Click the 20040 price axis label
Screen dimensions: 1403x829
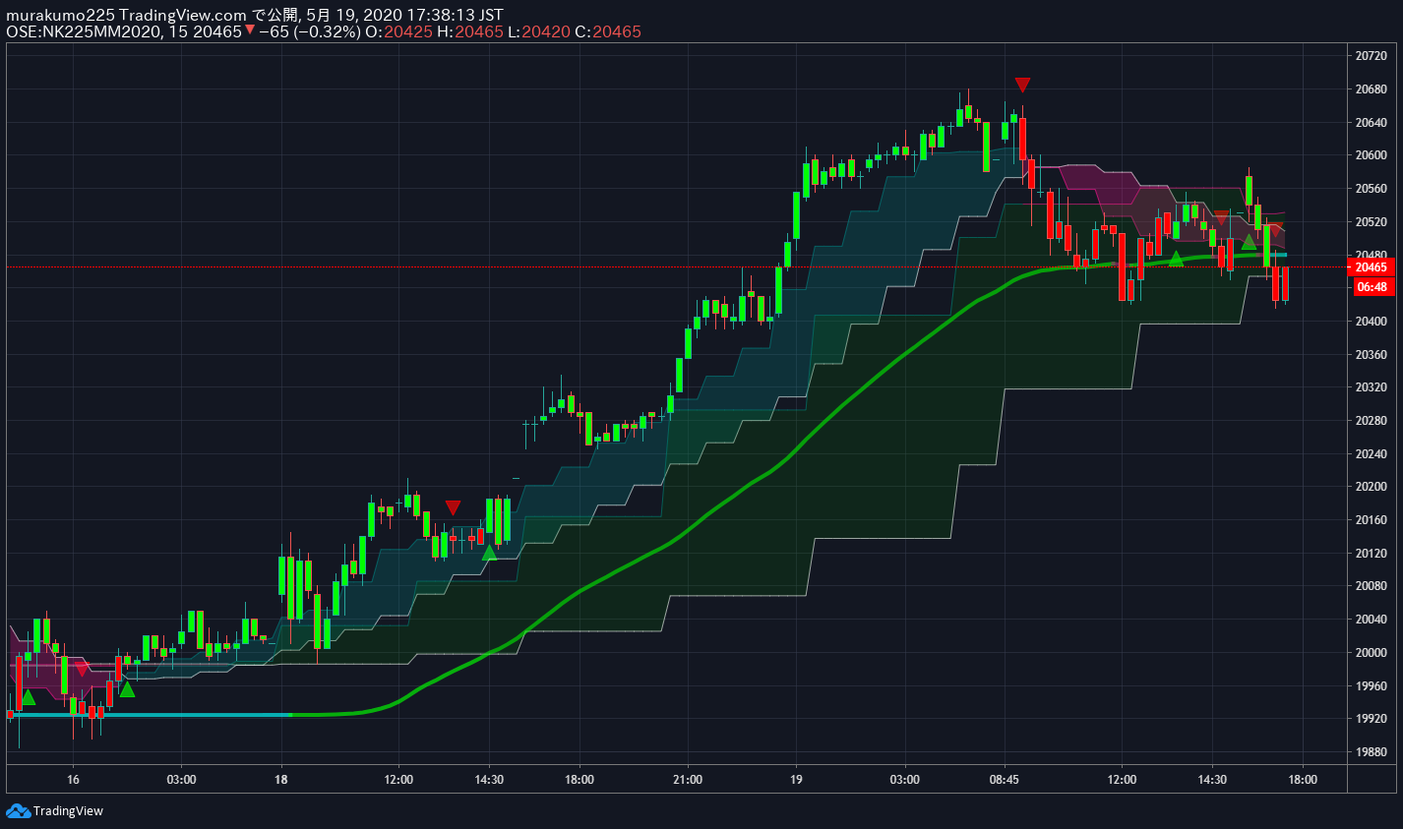click(1372, 620)
